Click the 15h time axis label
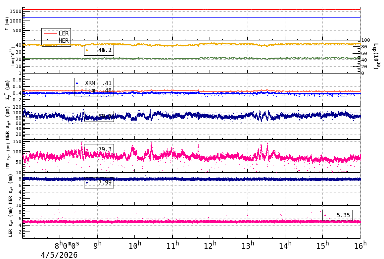384x259 pixels. tap(322, 245)
